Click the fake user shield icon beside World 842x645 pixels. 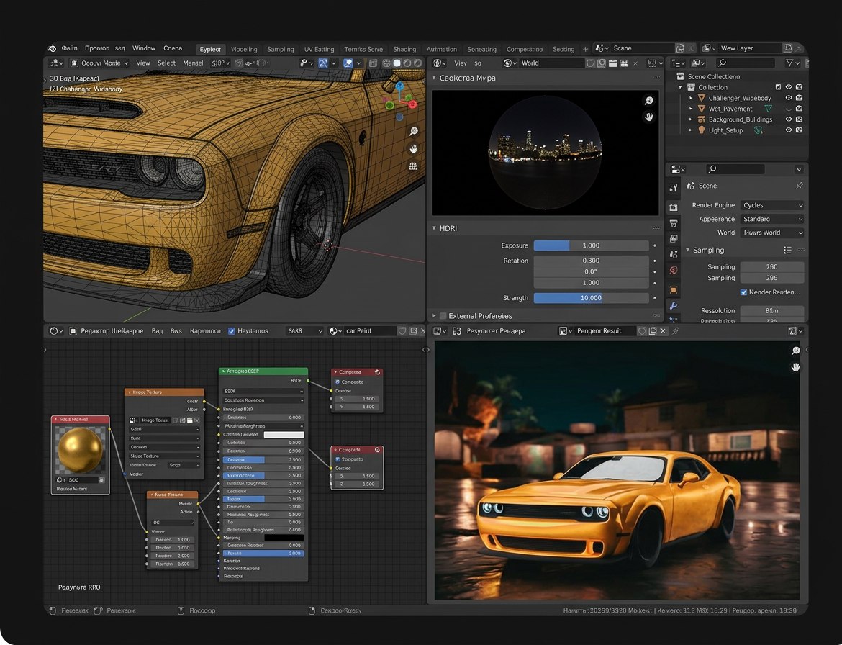590,63
